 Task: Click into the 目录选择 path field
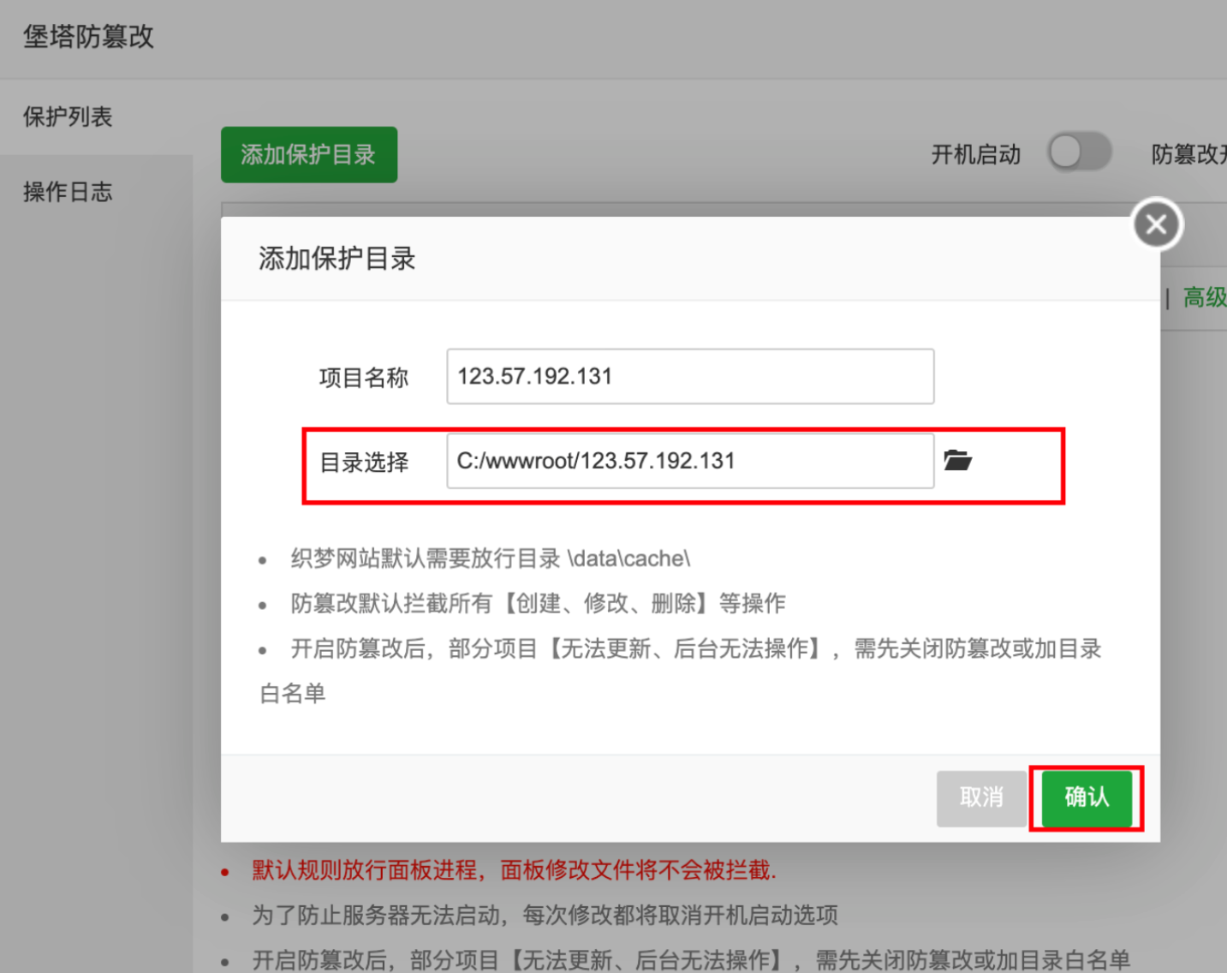tap(689, 462)
